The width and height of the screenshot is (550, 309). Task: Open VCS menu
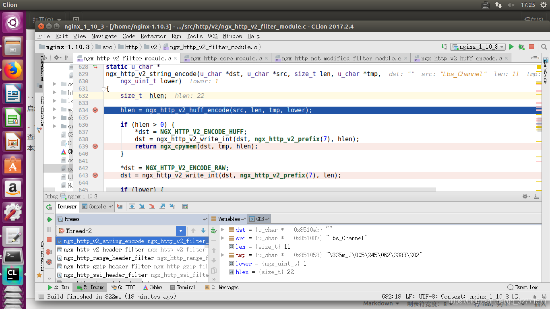click(213, 36)
